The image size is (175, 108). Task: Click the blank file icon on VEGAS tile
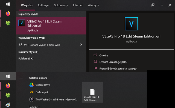pyautogui.click(x=92, y=92)
